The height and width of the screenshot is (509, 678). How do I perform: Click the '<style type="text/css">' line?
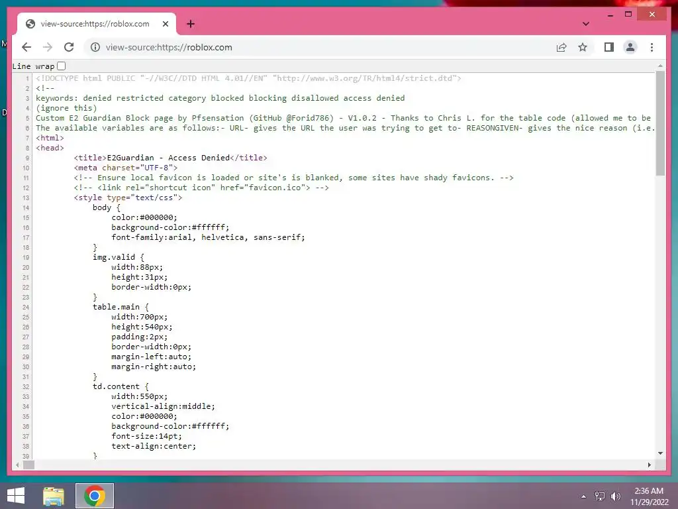(x=128, y=198)
